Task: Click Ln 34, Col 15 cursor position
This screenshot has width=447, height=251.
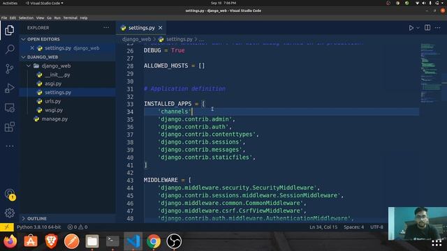Action: [x=323, y=227]
